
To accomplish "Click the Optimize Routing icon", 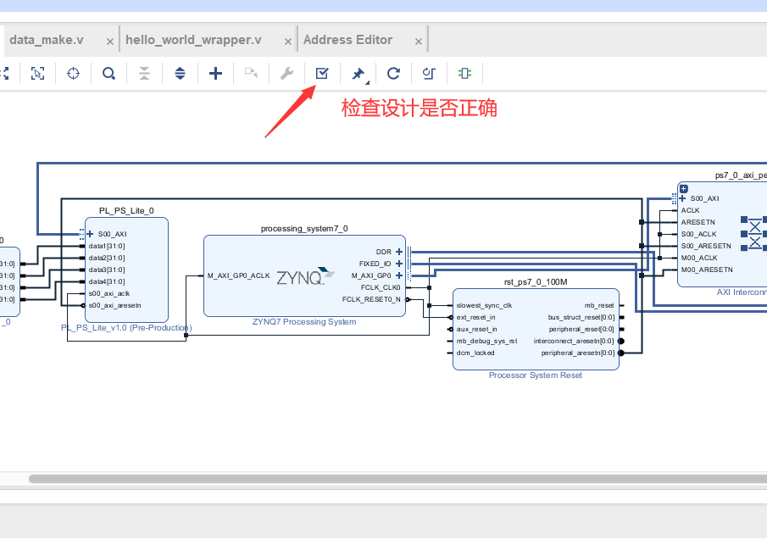I will [x=429, y=74].
